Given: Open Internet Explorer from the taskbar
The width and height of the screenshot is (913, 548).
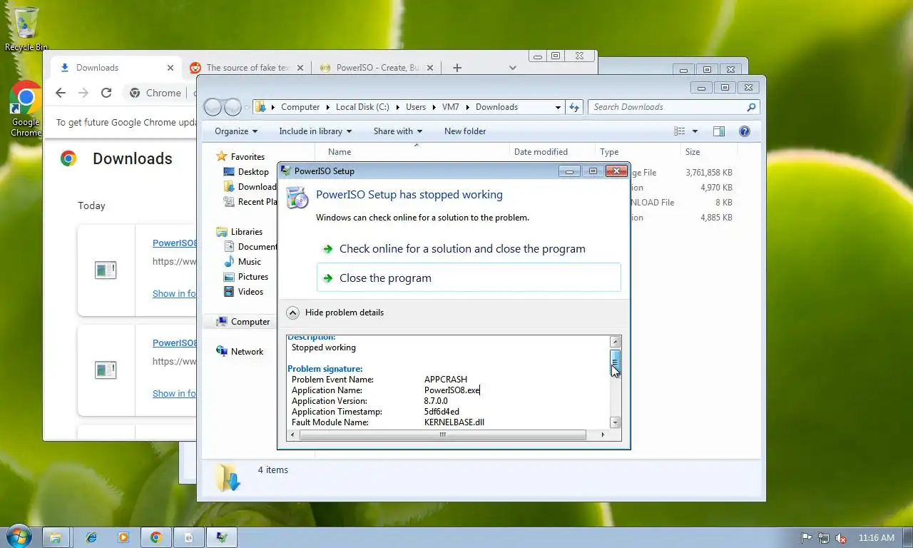Looking at the screenshot, I should (91, 537).
